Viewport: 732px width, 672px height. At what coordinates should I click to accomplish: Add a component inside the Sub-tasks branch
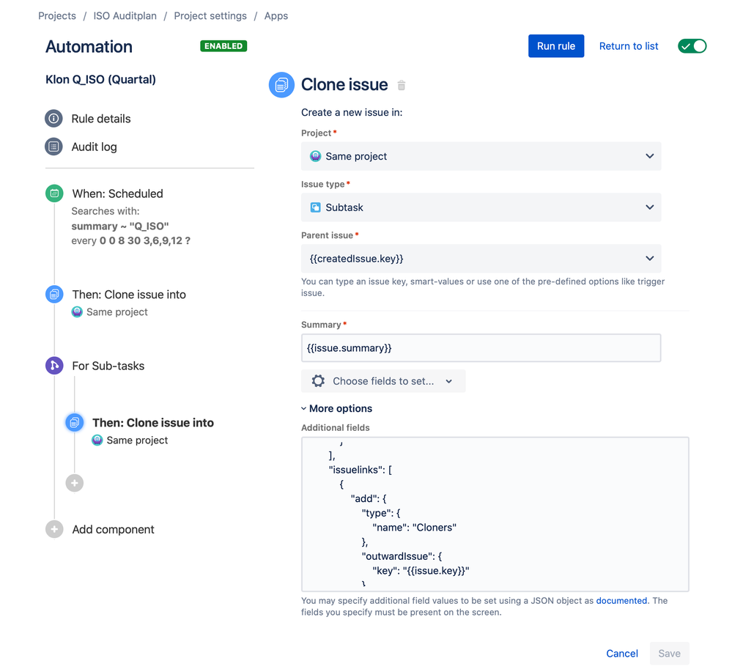pos(74,483)
